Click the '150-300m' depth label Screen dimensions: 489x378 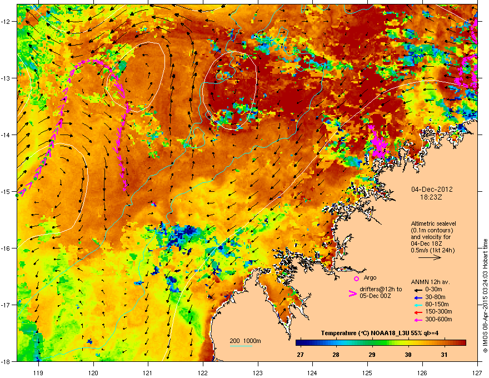pos(438,312)
